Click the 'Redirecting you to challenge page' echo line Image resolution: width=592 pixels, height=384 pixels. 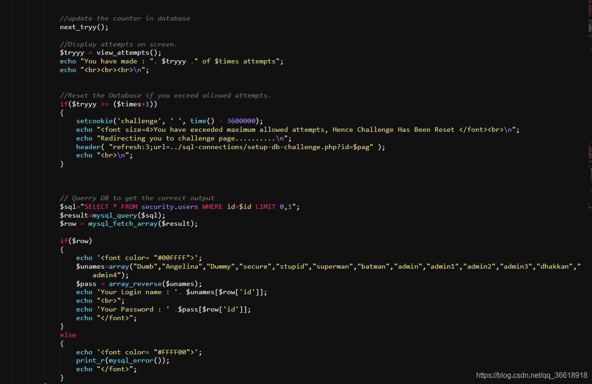click(184, 138)
